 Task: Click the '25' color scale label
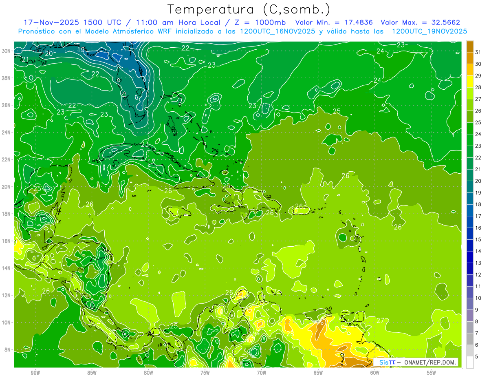pyautogui.click(x=478, y=122)
